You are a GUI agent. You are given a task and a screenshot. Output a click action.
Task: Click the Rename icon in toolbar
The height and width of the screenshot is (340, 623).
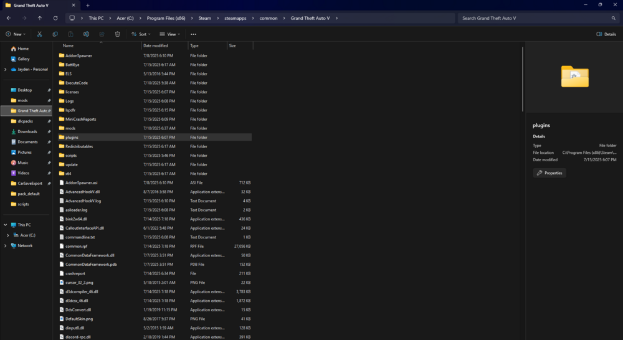[86, 34]
